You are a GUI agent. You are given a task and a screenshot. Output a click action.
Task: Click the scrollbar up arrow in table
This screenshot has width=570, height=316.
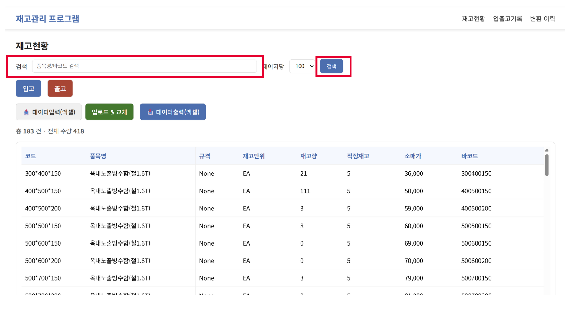tap(547, 150)
